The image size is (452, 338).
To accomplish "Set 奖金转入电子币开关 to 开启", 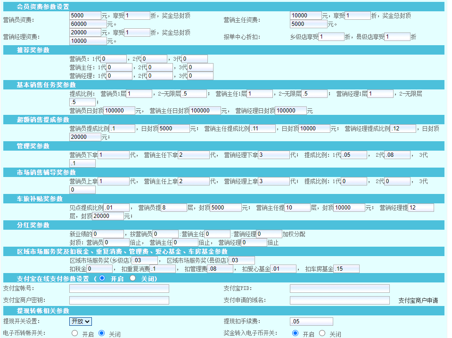I will (x=295, y=333).
